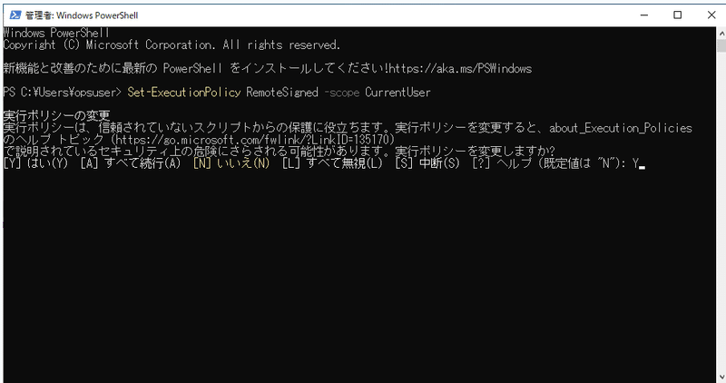This screenshot has width=726, height=383.
Task: Click the '[L] すべて無視(L)' option text
Action: pyautogui.click(x=332, y=163)
